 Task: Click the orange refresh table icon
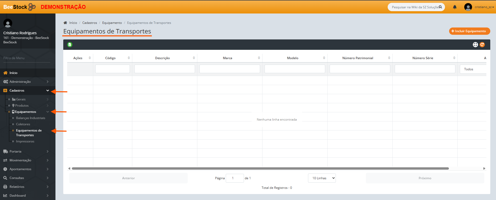pos(482,45)
